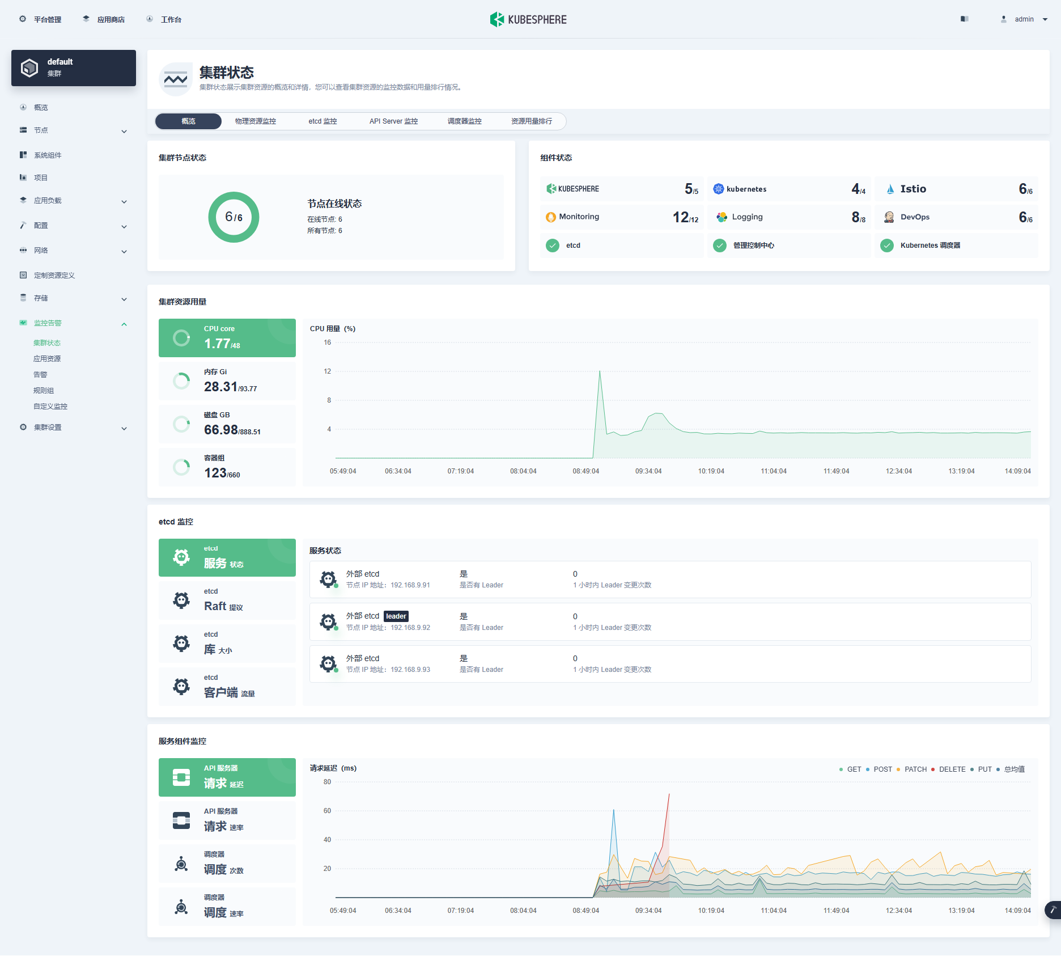The height and width of the screenshot is (956, 1061).
Task: Click the DevOps Jenkins icon
Action: 889,217
